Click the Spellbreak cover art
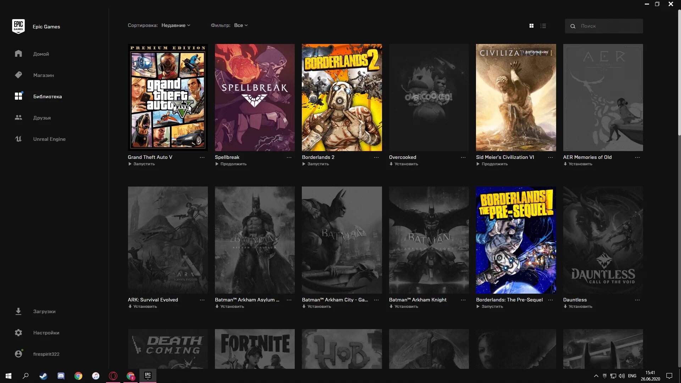This screenshot has height=383, width=681. coord(255,98)
